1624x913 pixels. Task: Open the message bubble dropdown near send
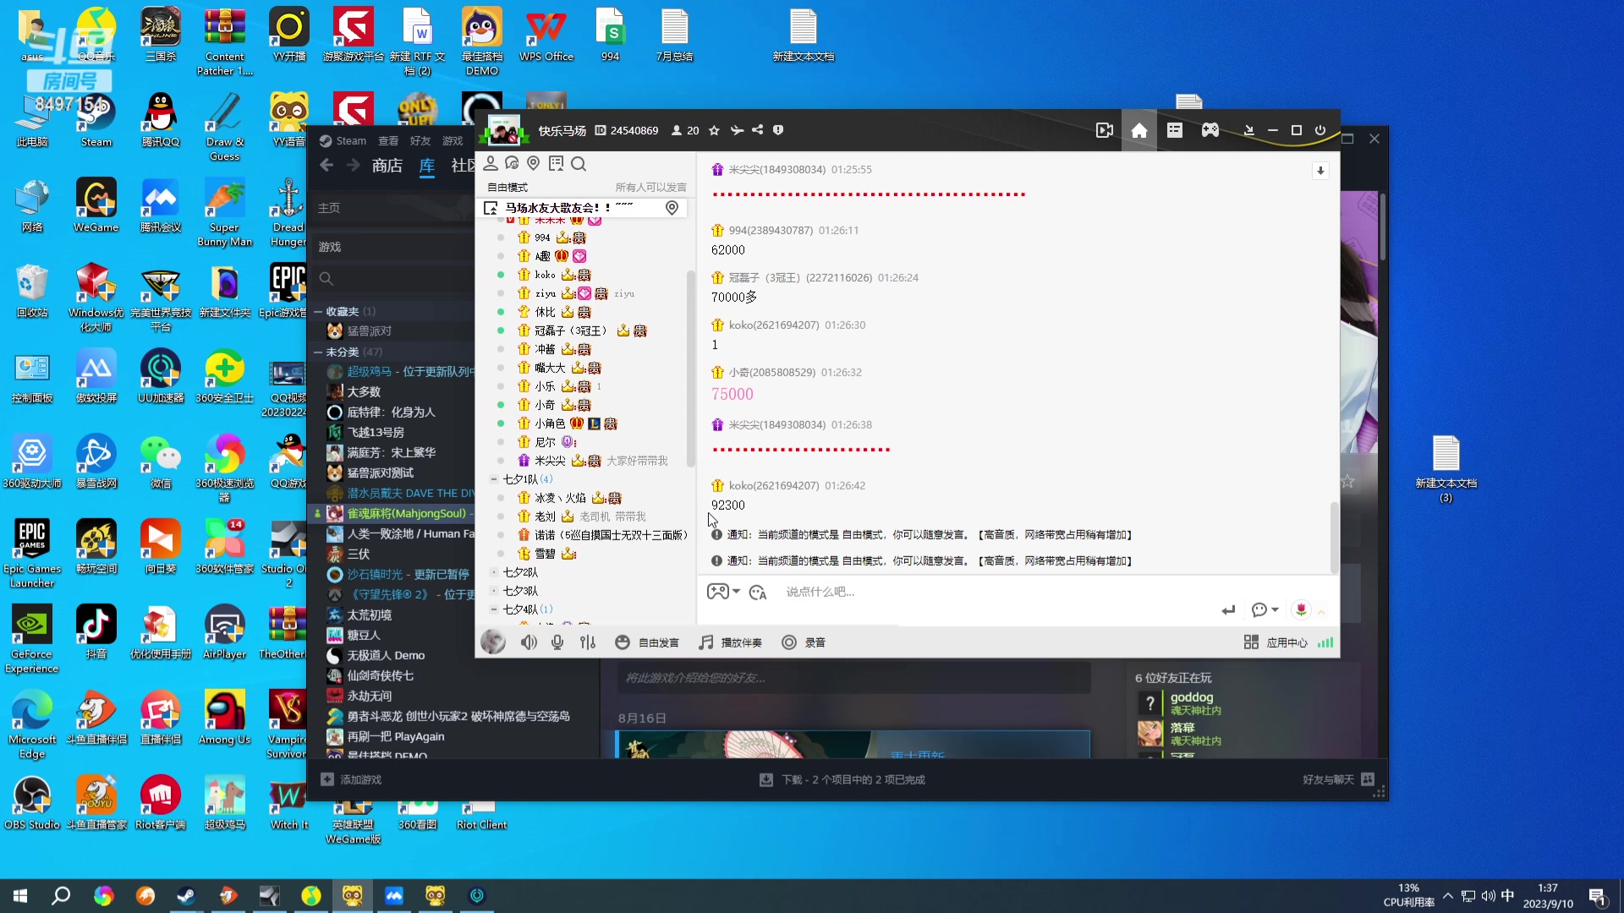[x=1275, y=610]
